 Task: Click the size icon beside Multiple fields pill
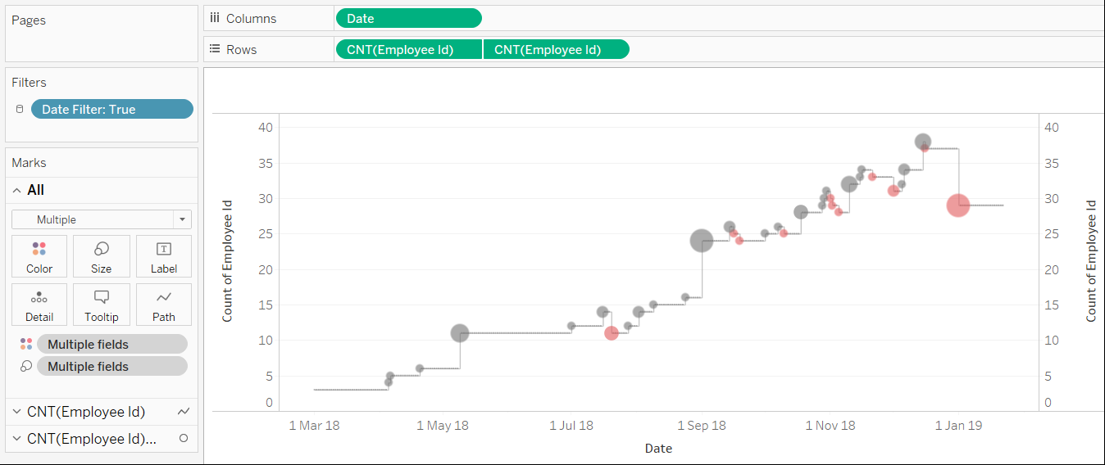(x=26, y=367)
